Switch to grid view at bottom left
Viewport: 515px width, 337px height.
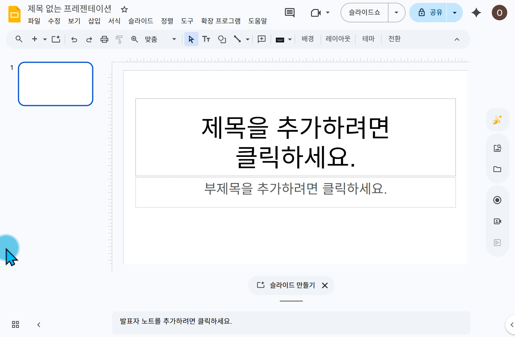15,324
